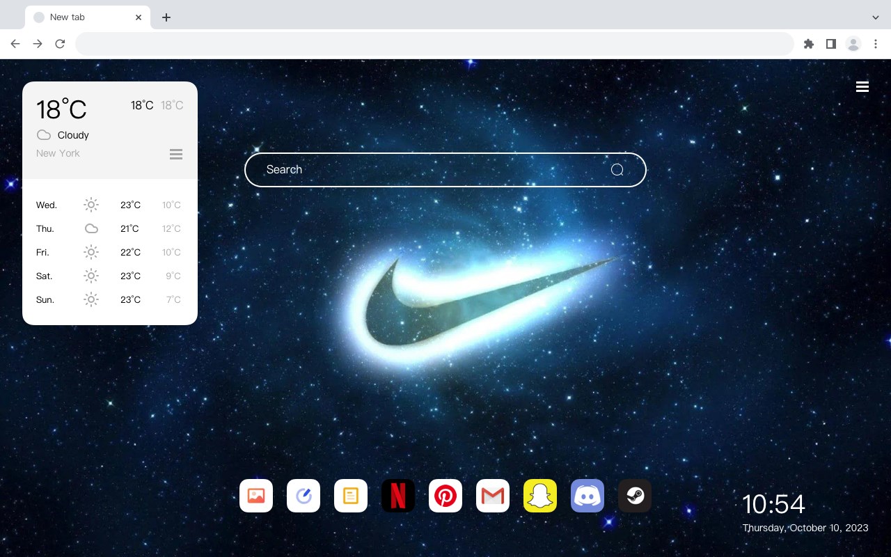Click the Sat. forecast row label
This screenshot has height=557, width=891.
click(x=45, y=276)
